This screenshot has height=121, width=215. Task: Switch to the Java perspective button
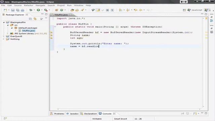pyautogui.click(x=207, y=10)
